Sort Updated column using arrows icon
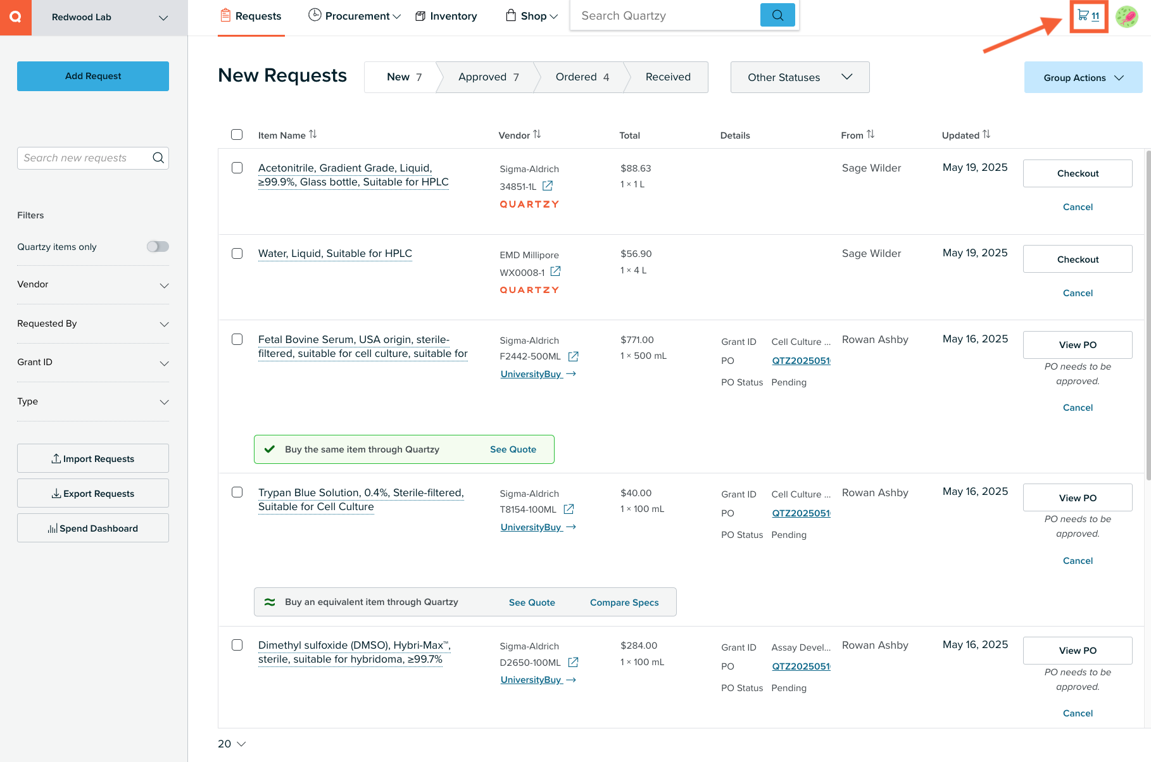This screenshot has height=762, width=1151. coord(986,134)
